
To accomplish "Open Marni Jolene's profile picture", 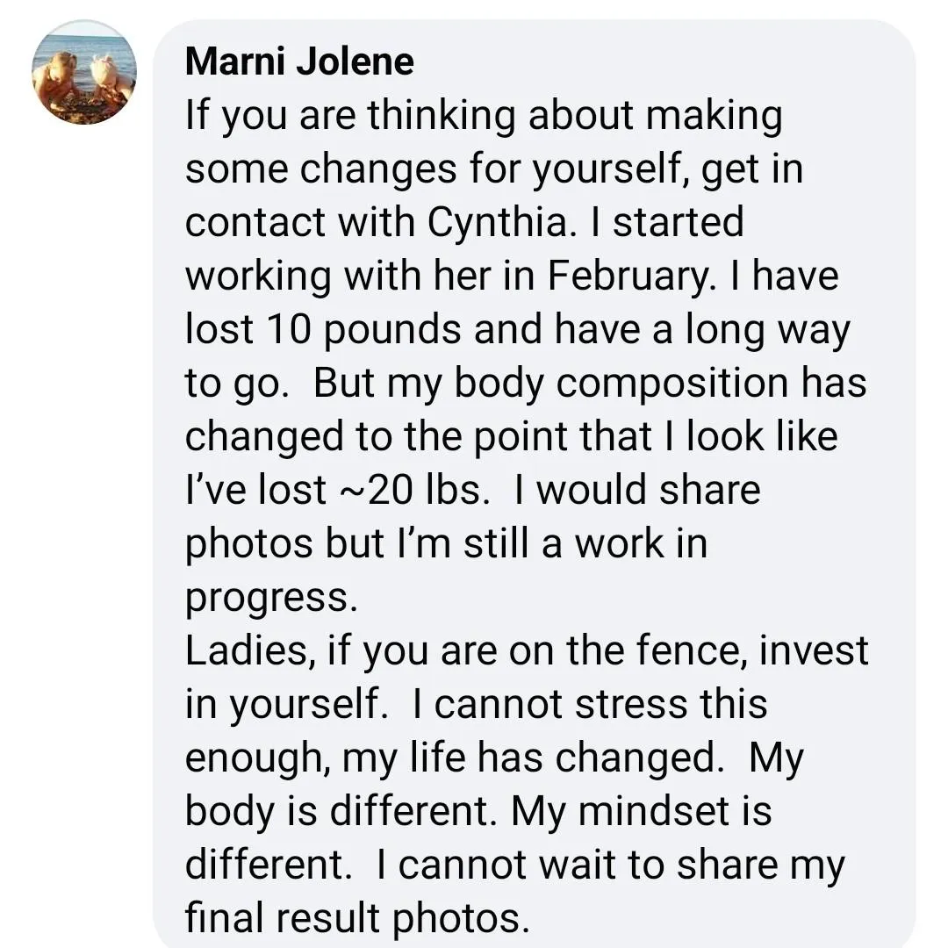I will click(x=84, y=72).
